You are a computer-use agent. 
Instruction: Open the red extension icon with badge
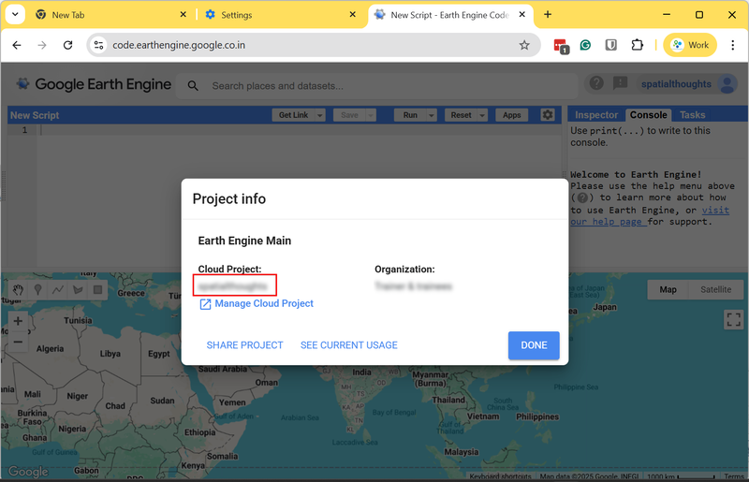(561, 46)
